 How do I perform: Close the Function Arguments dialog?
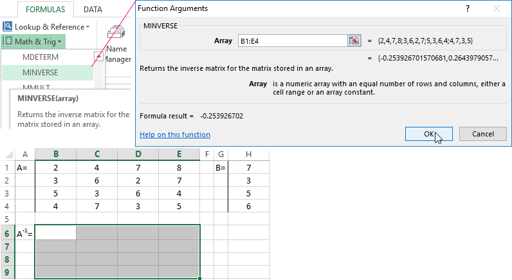pos(496,8)
